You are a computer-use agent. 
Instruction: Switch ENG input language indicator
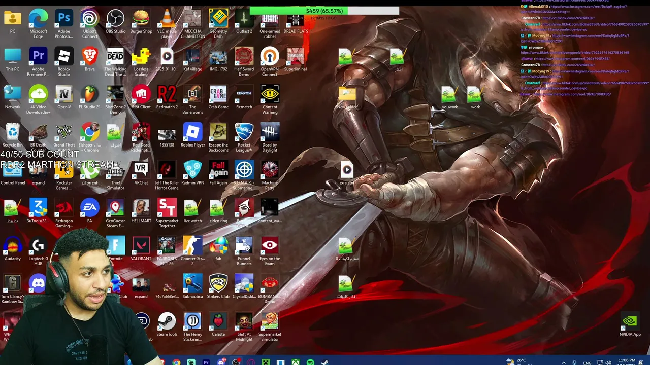(x=587, y=363)
